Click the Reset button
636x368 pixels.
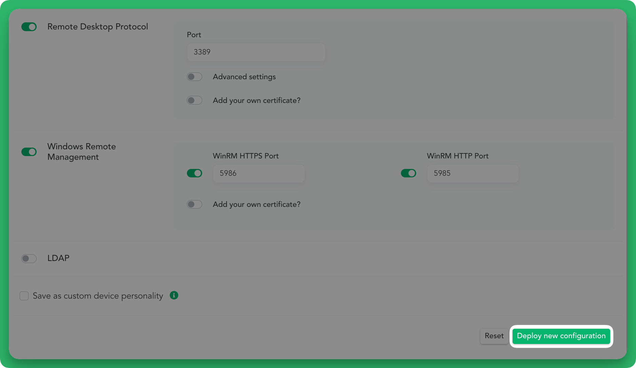click(494, 336)
